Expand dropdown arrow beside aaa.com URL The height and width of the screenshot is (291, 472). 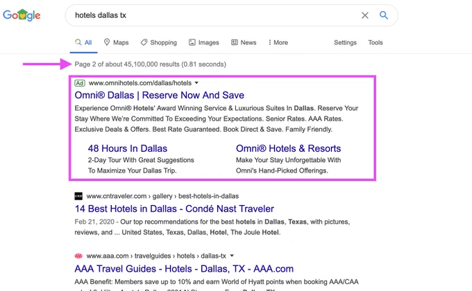pos(232,256)
